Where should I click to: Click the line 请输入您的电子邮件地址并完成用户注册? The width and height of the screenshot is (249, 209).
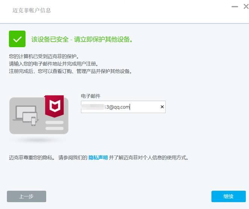click(53, 64)
